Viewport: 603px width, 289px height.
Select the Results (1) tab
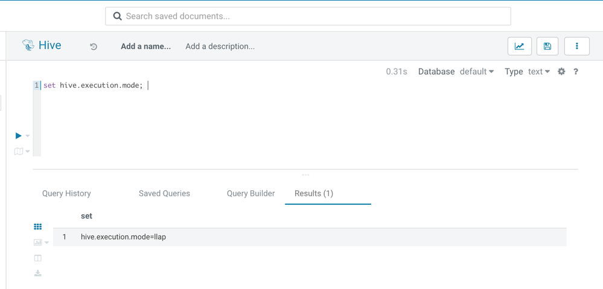tap(314, 193)
